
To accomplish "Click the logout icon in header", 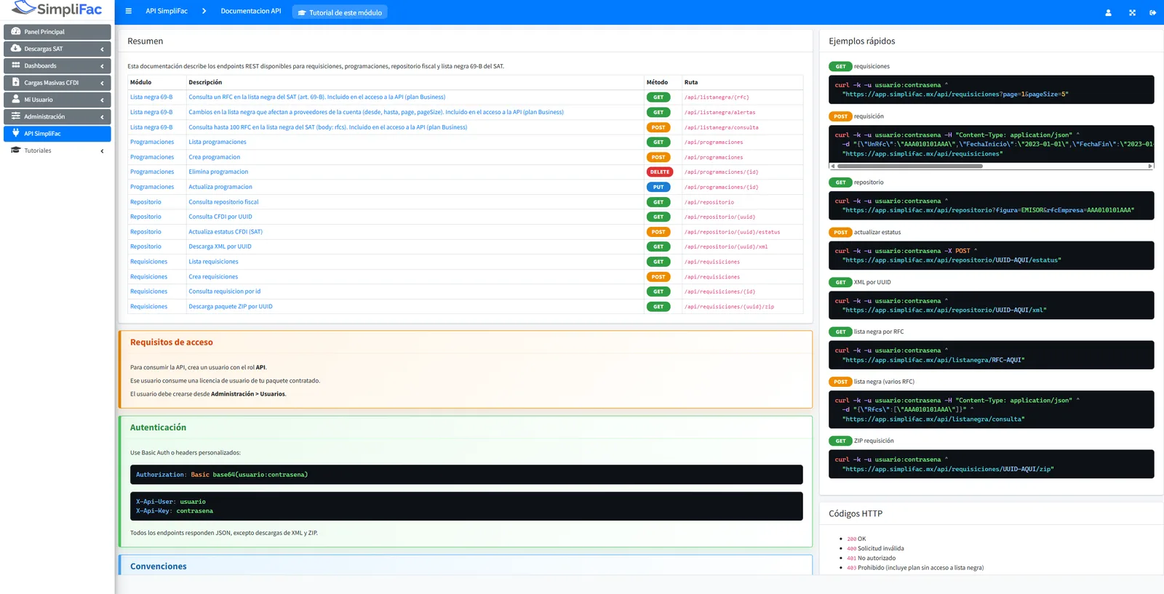I will 1153,12.
